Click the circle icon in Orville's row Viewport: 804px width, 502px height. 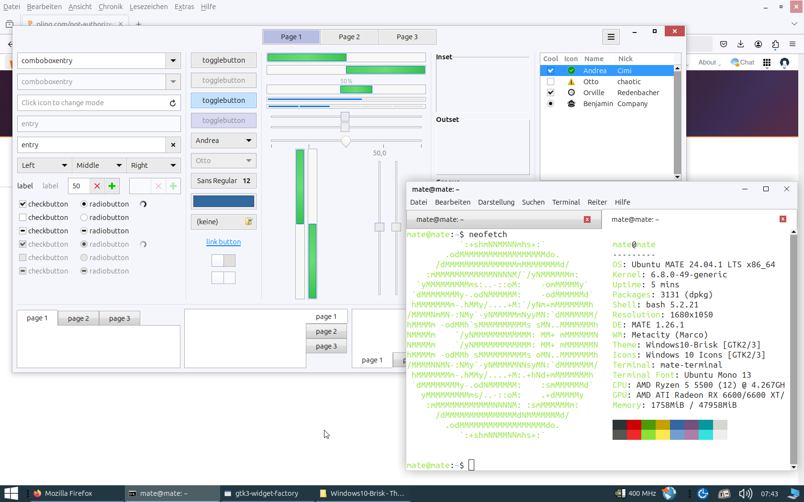tap(571, 93)
